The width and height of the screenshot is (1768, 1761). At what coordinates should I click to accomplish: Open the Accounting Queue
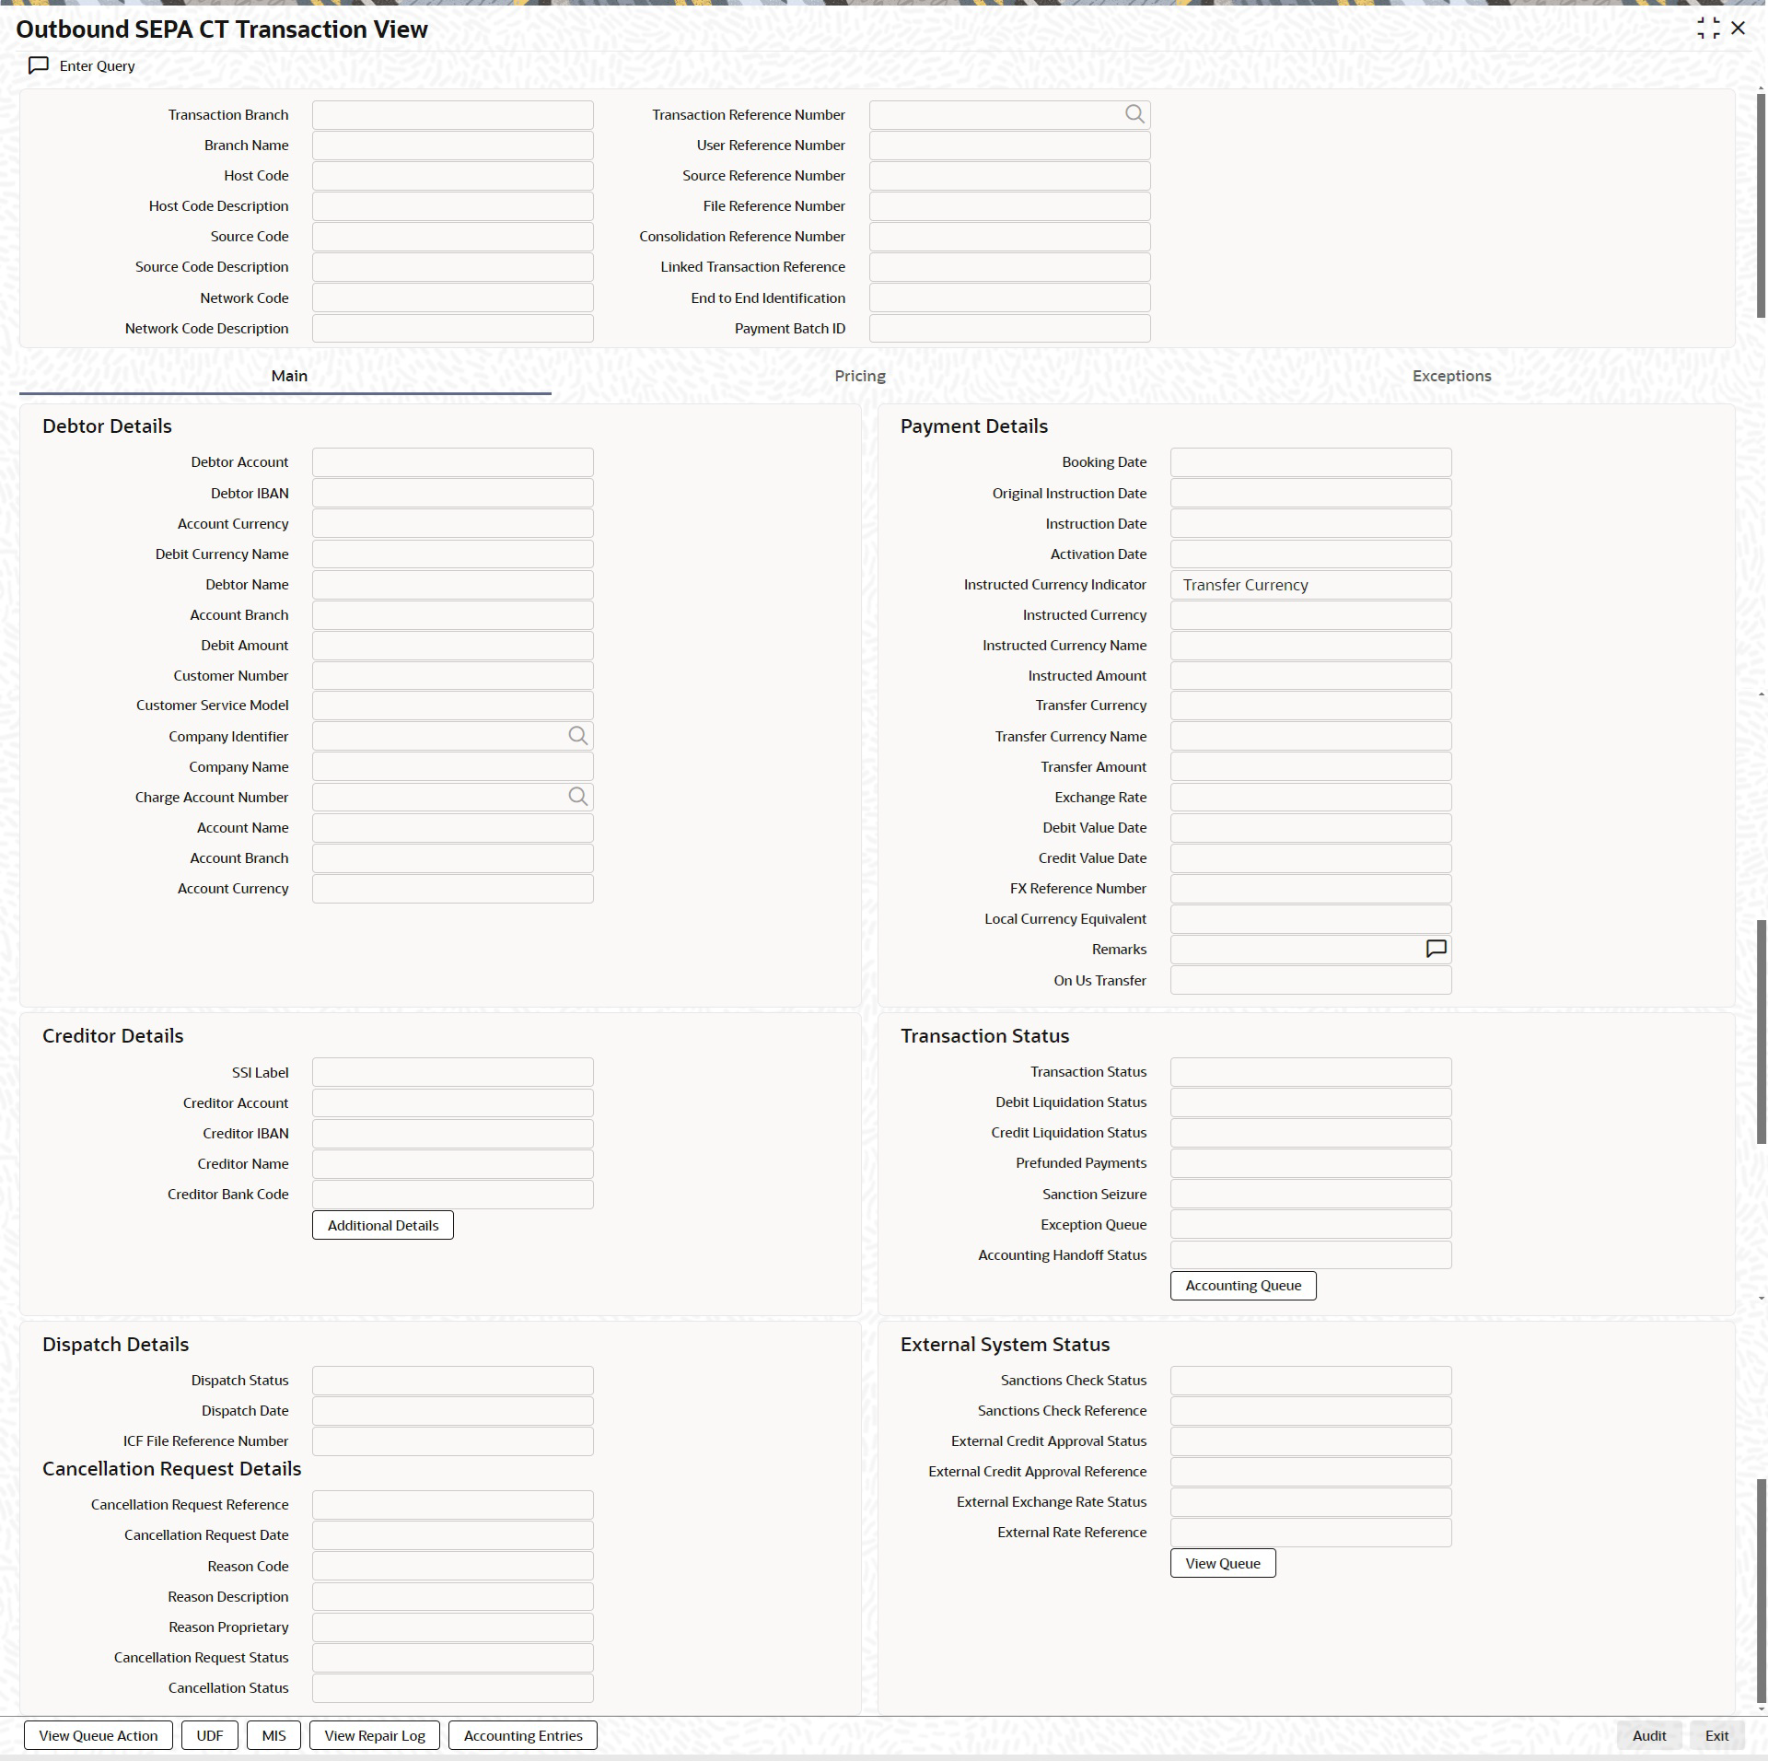[x=1243, y=1286]
